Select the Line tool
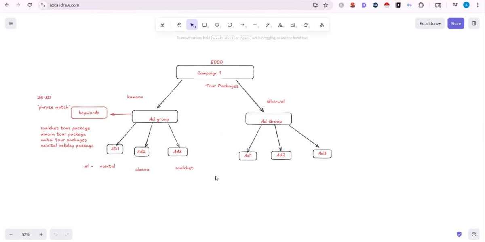This screenshot has width=485, height=242. click(x=255, y=25)
